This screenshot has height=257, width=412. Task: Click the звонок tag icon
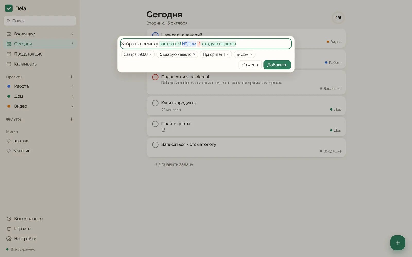[8, 141]
